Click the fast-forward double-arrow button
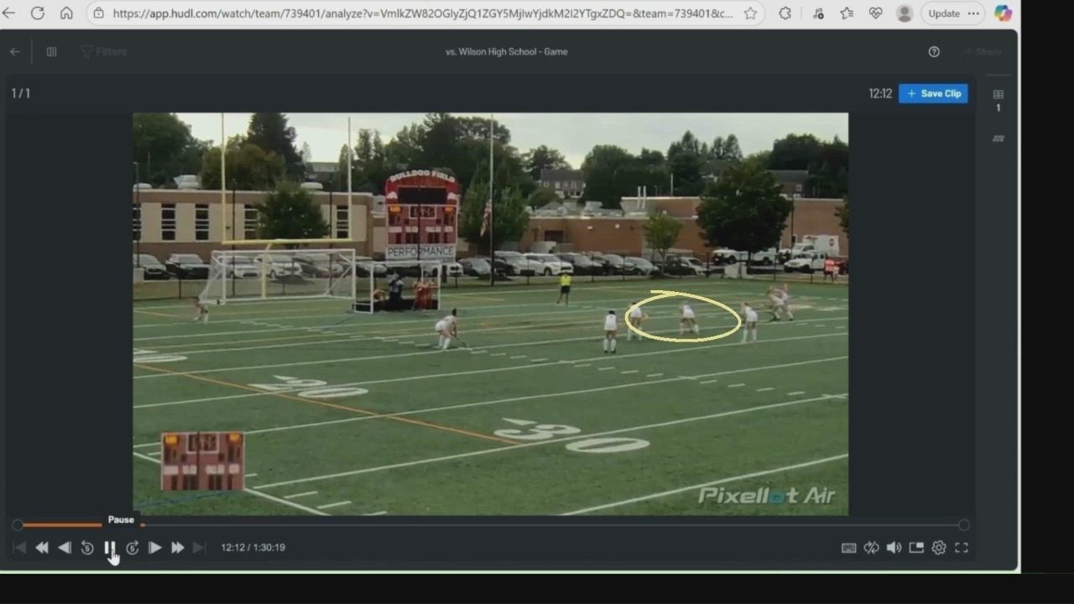 [x=178, y=548]
